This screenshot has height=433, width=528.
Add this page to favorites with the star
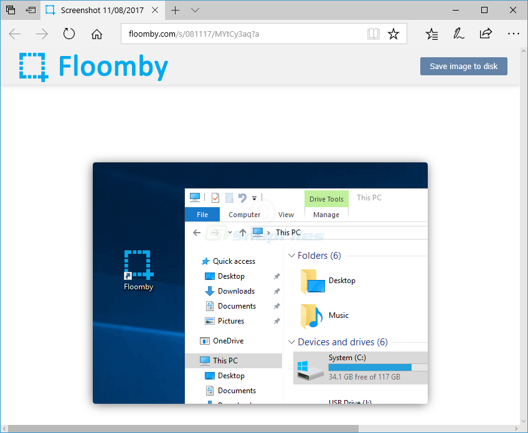pyautogui.click(x=394, y=34)
